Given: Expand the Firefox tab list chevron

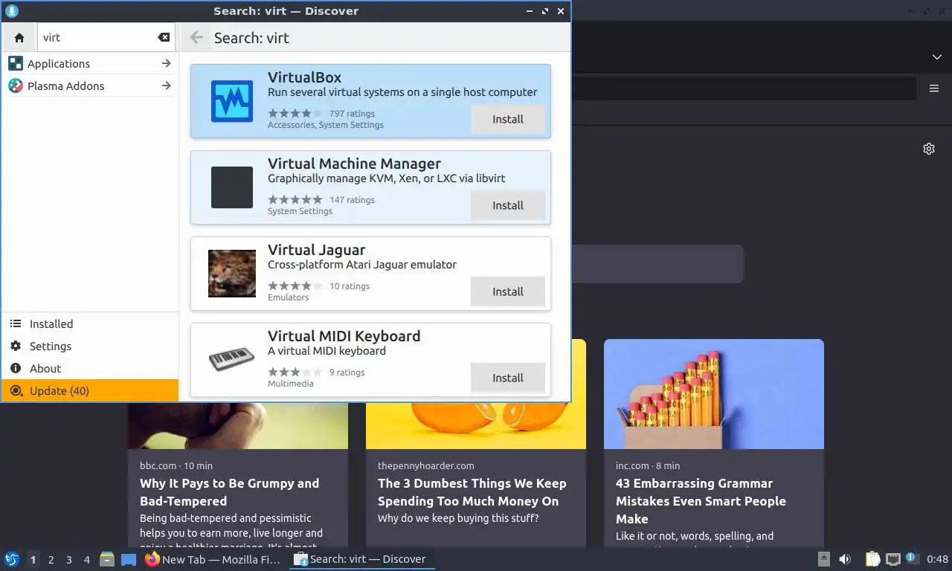Looking at the screenshot, I should pos(937,57).
